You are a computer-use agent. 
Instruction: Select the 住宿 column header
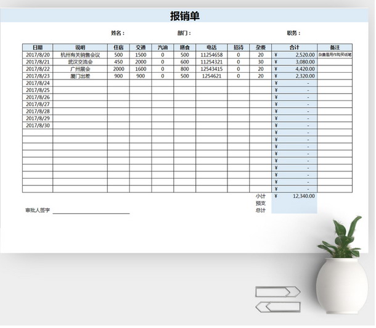point(118,47)
